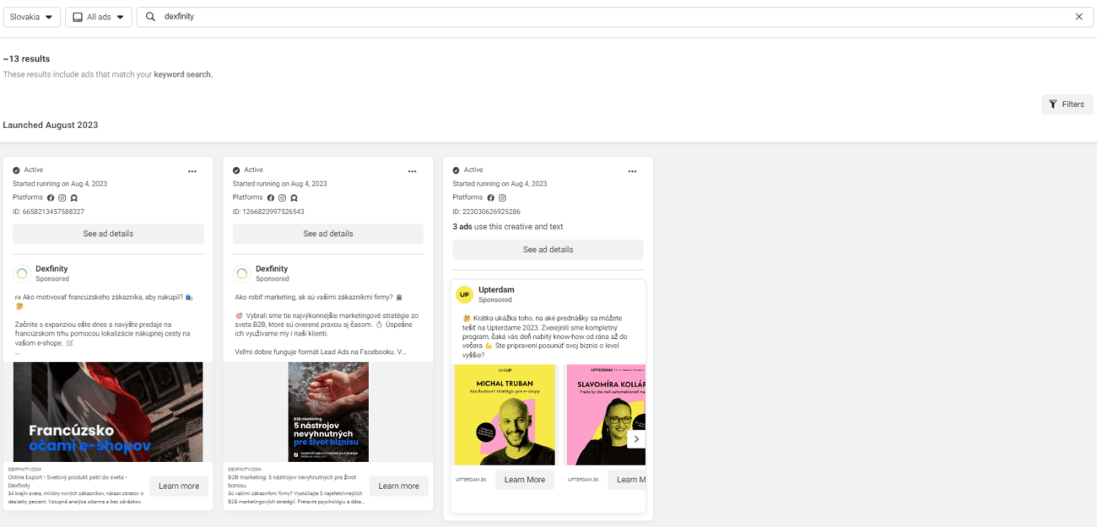Screen dimensions: 1097x527
Task: Click Learn More under the Michal Truban card
Action: 525,480
